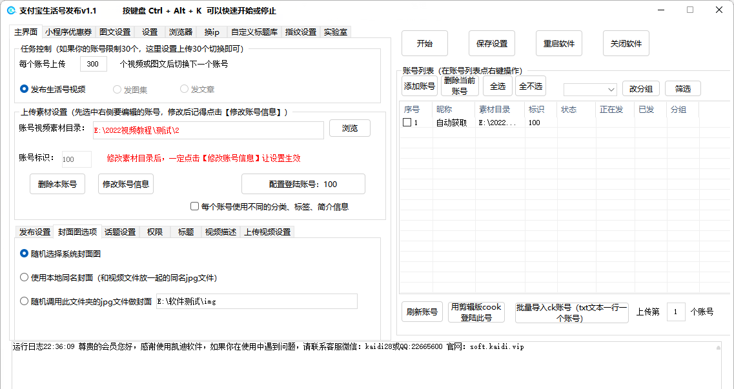
Task: Click the E:\2022... material path cell
Action: coord(500,123)
